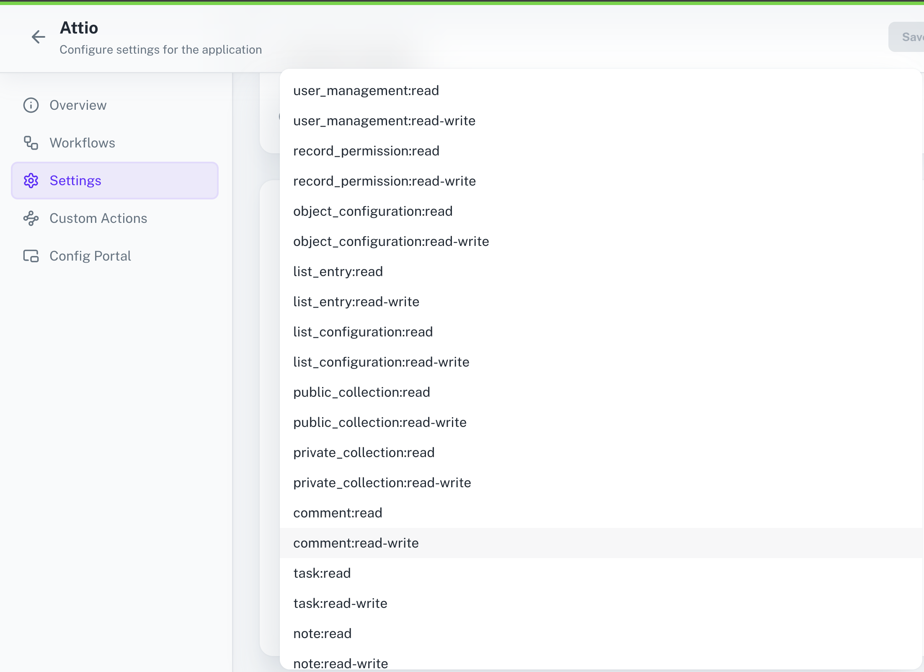Choose the object_configuration:read scope
This screenshot has height=672, width=924.
pyautogui.click(x=373, y=211)
